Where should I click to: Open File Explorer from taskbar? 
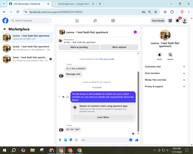point(32,150)
